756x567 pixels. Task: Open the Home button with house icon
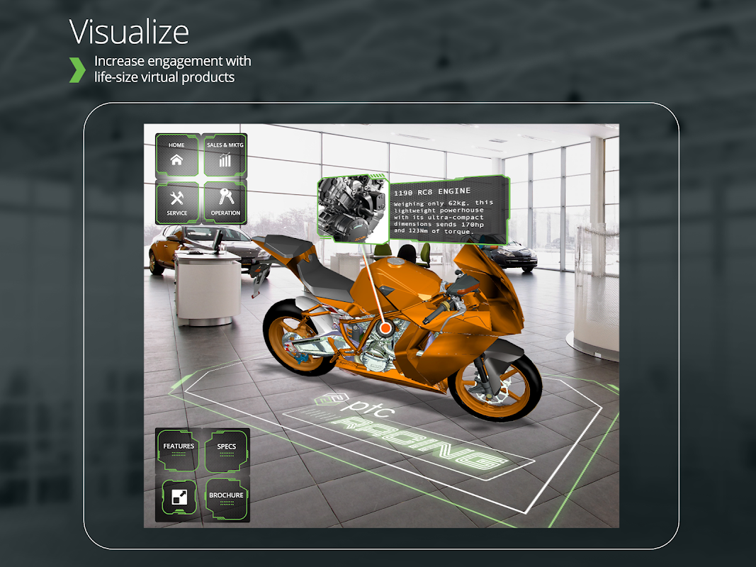tap(177, 155)
